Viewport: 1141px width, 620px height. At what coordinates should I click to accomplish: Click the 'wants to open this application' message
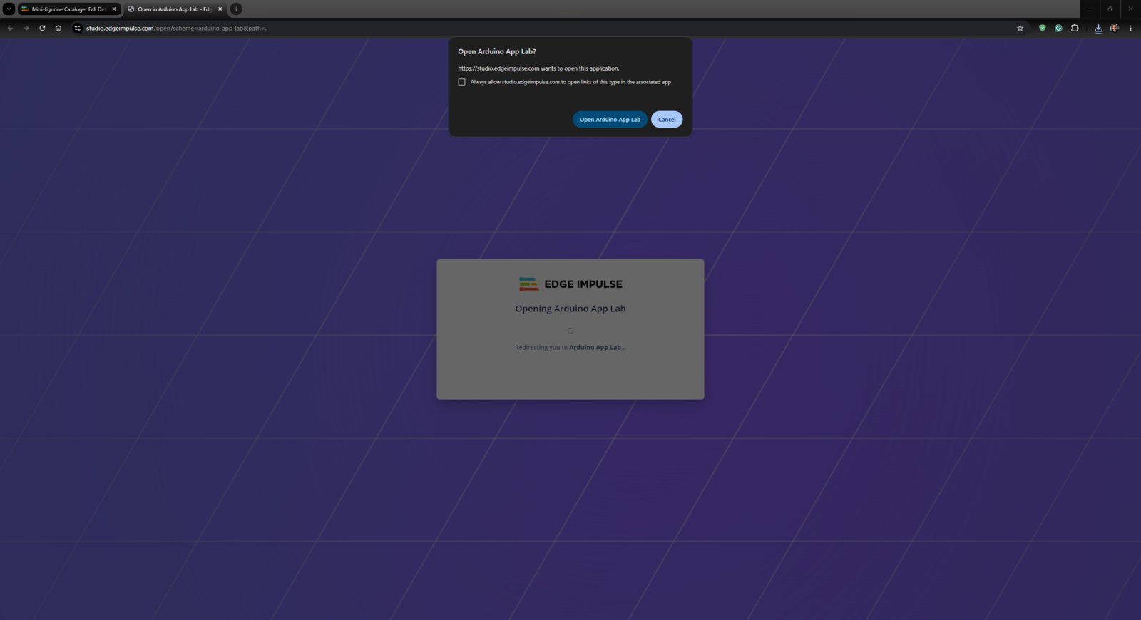tap(538, 68)
